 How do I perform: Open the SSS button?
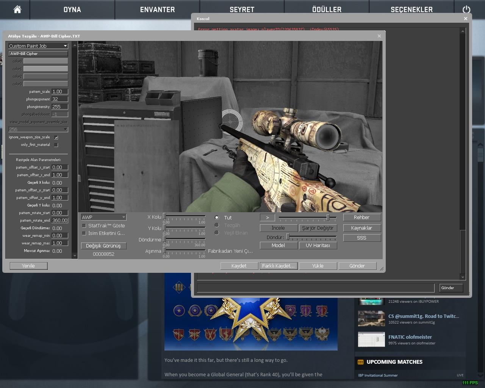click(362, 238)
